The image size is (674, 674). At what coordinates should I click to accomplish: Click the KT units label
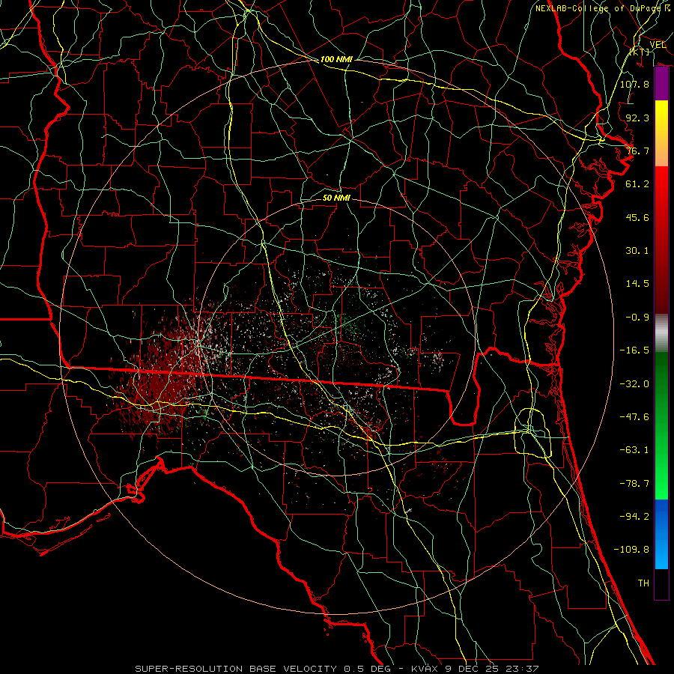640,51
